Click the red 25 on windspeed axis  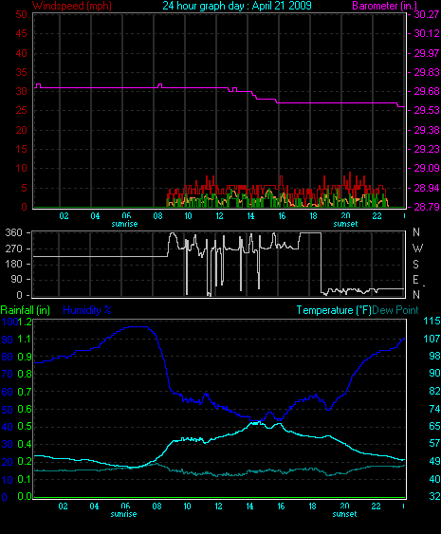tap(21, 110)
